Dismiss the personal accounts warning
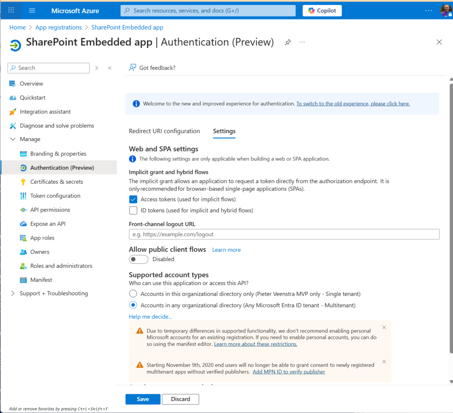The image size is (453, 413). pyautogui.click(x=384, y=328)
